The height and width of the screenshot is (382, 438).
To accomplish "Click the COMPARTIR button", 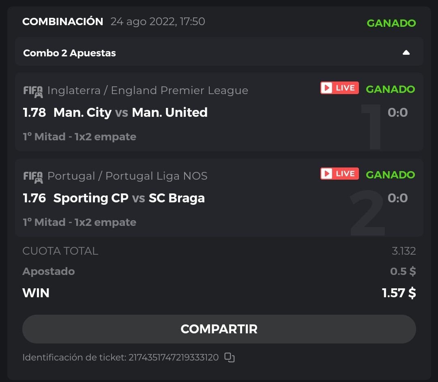I will 219,329.
